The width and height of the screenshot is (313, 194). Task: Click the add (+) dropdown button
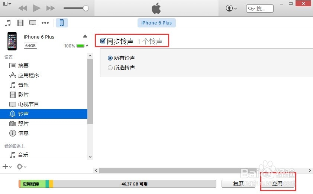click(7, 167)
